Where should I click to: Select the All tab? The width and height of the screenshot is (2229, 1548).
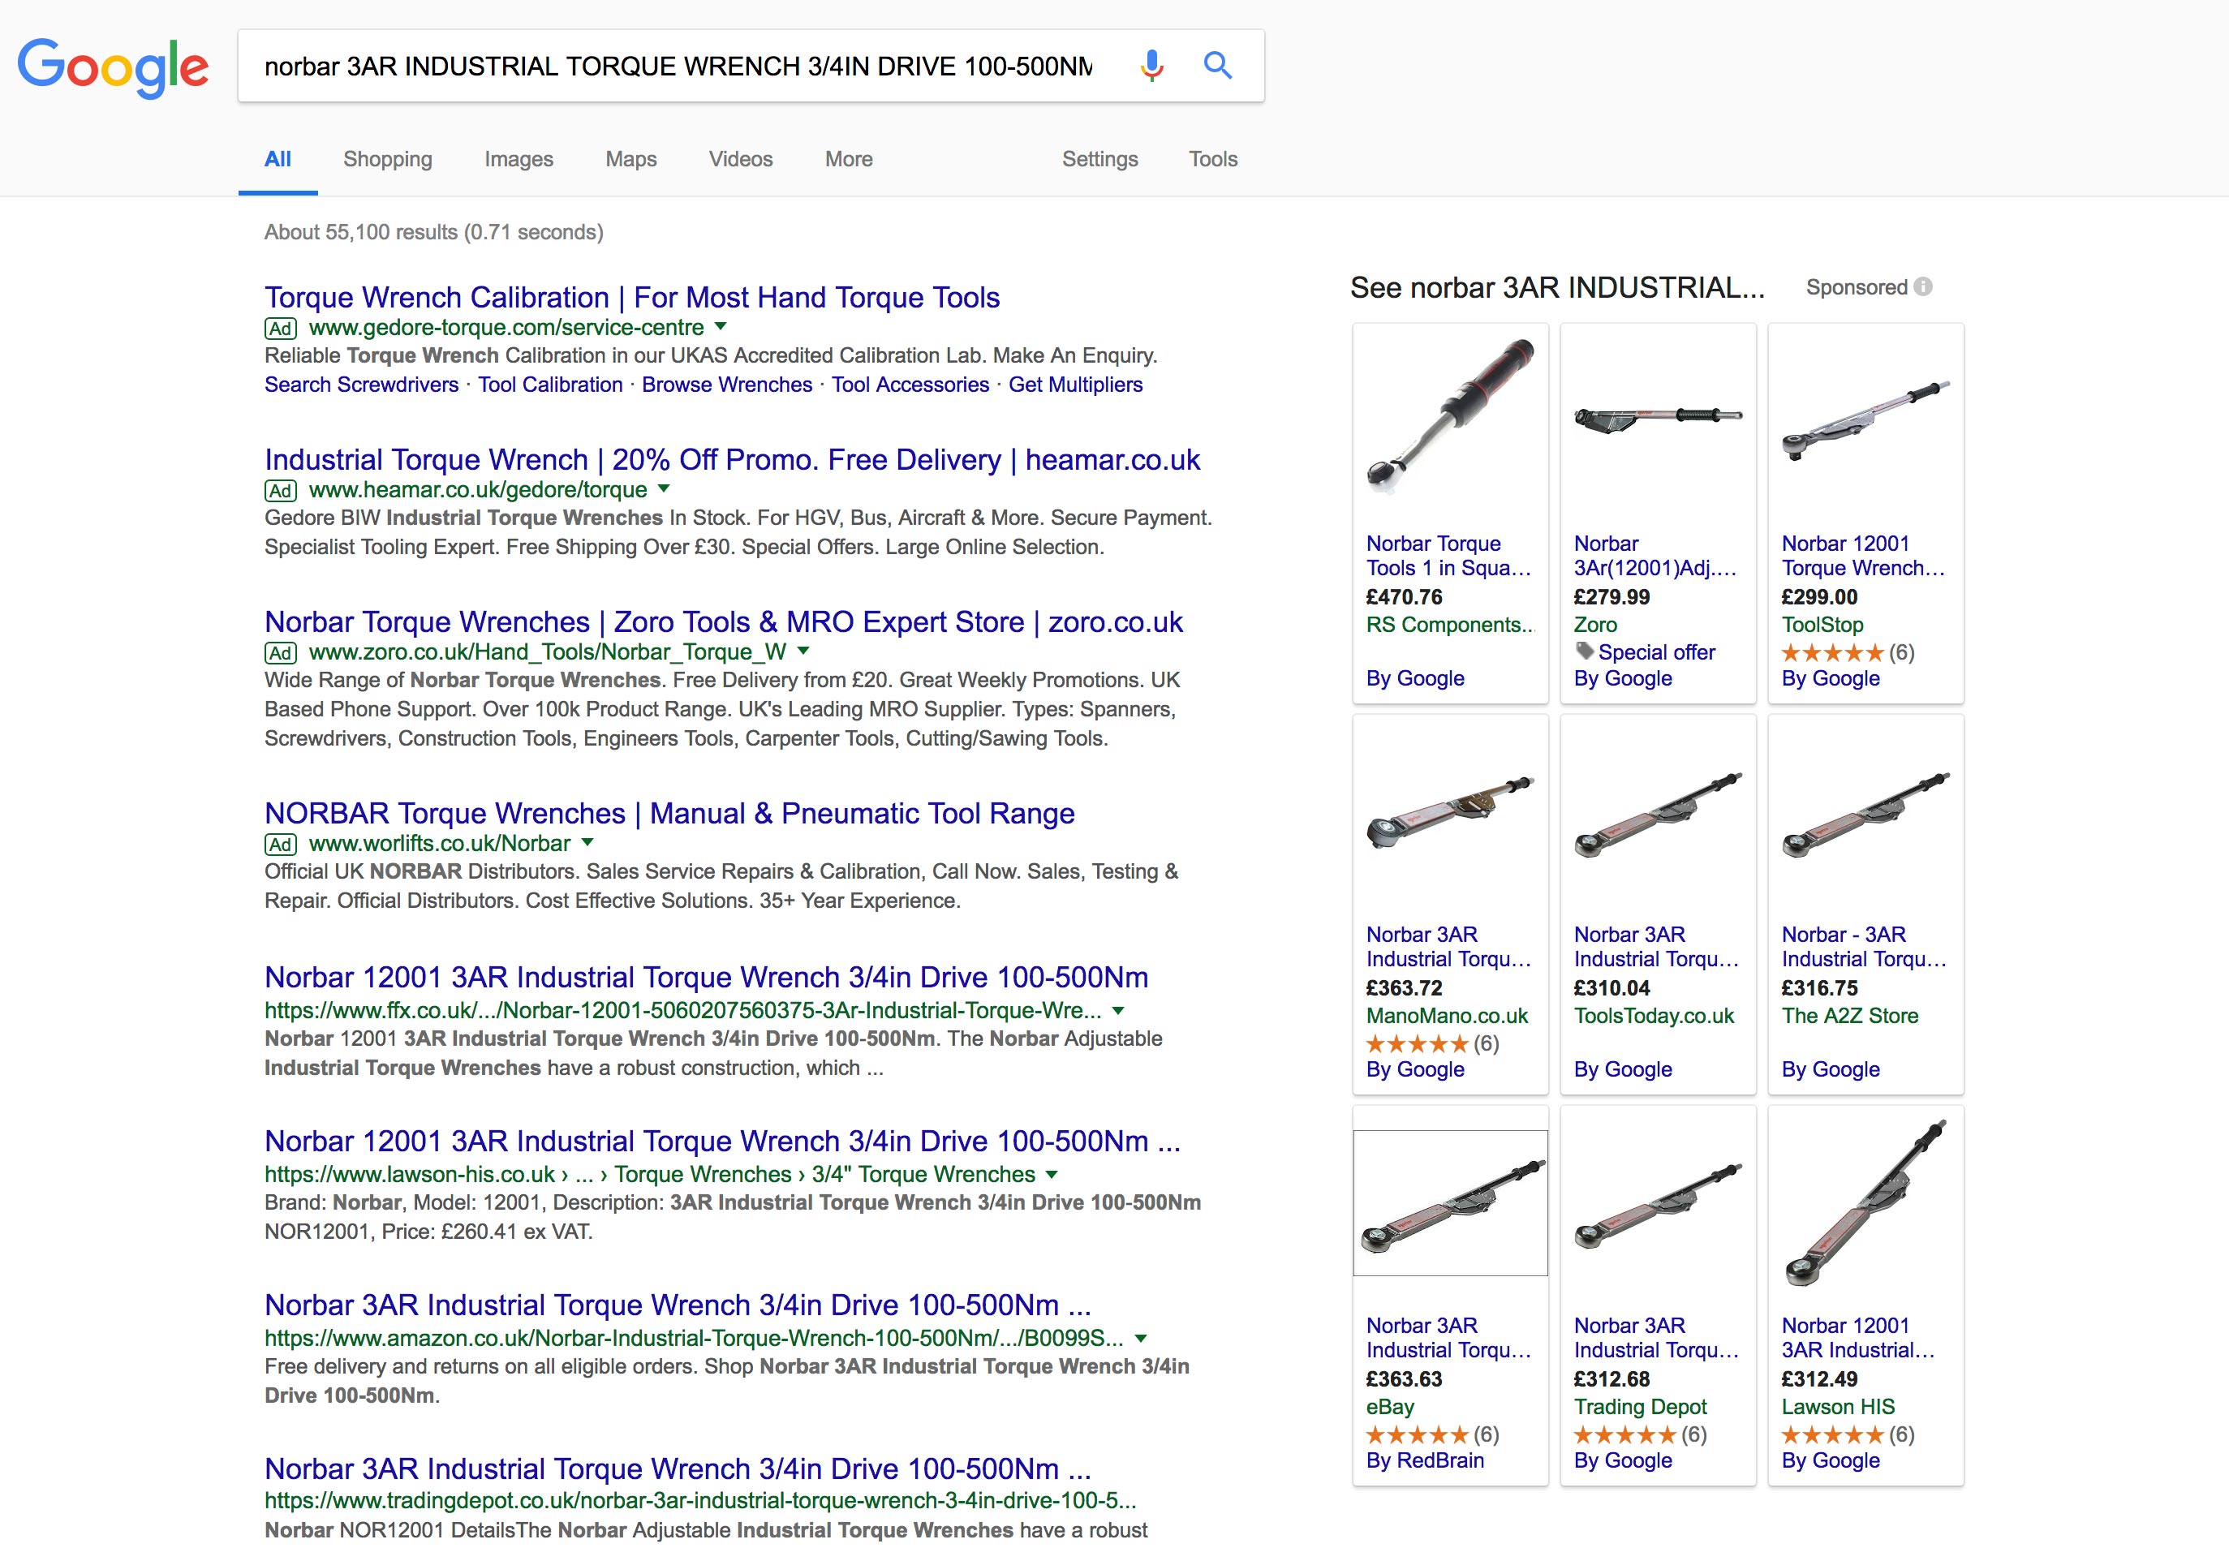click(278, 159)
